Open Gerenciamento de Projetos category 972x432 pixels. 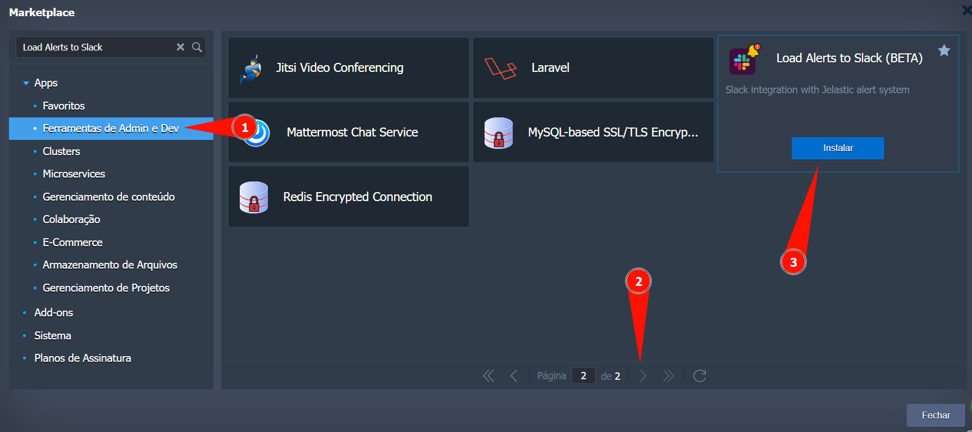click(x=106, y=288)
